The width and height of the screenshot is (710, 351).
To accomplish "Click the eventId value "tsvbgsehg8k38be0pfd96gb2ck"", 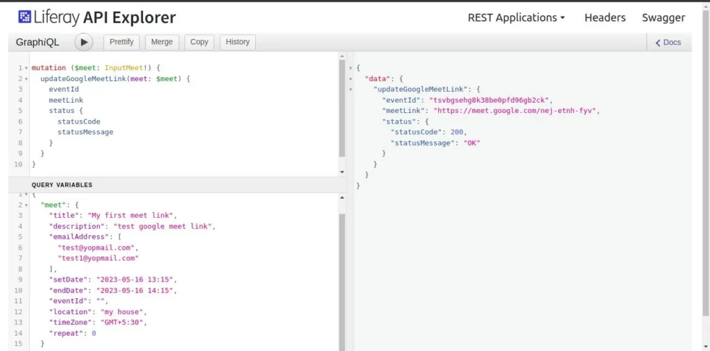I will click(x=490, y=101).
